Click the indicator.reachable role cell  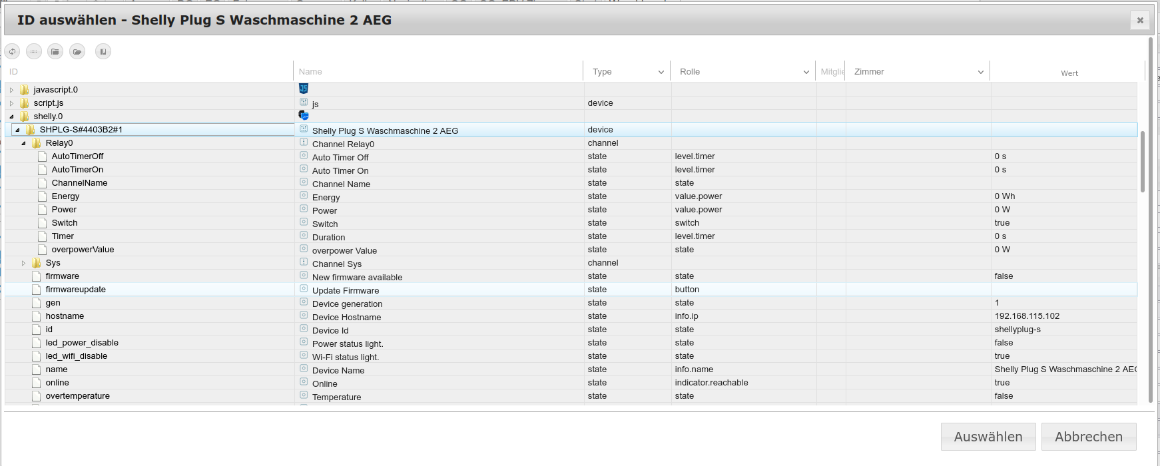744,383
